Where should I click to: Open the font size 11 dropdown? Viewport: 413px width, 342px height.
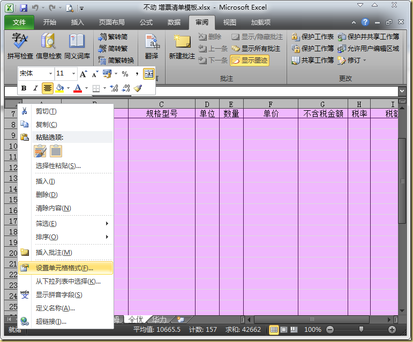tap(74, 74)
